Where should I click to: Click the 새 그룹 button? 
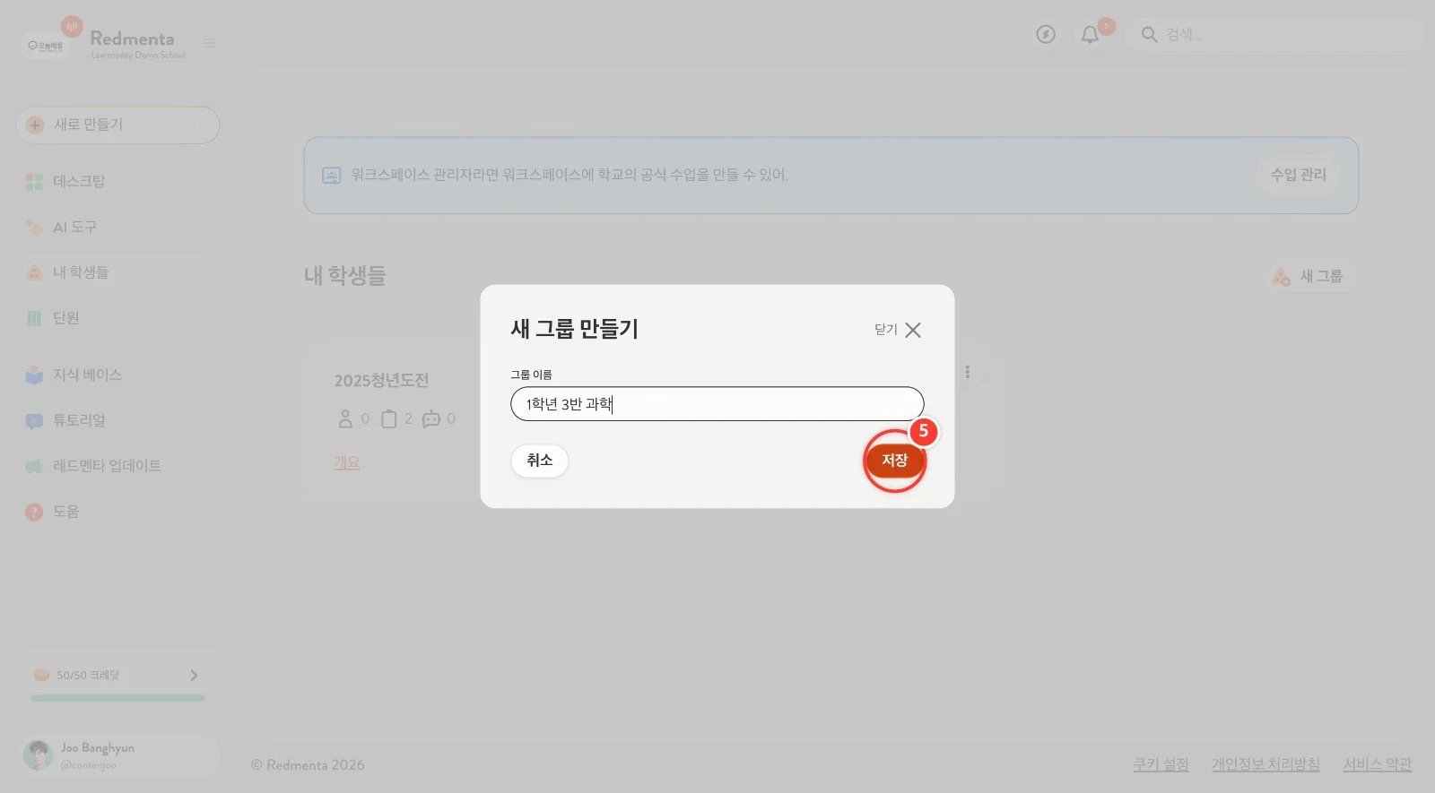1309,277
